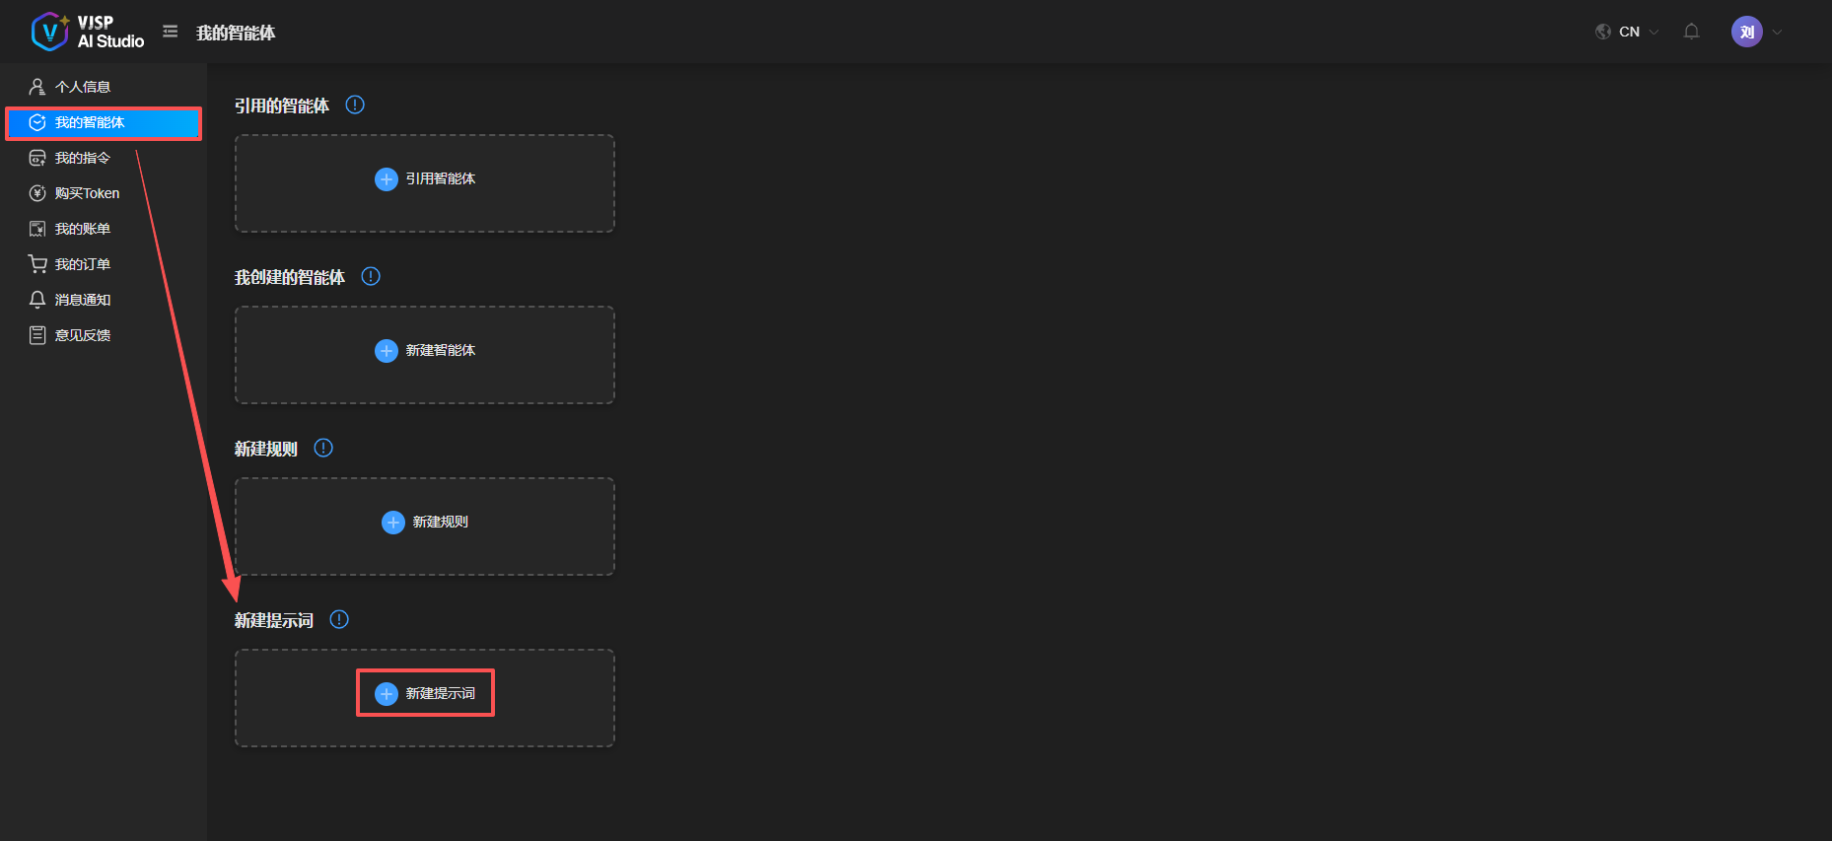Collapse the sidebar with the hamburger icon
The width and height of the screenshot is (1832, 841).
click(x=171, y=32)
